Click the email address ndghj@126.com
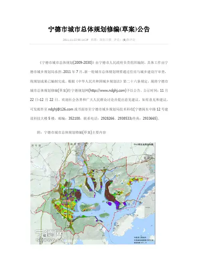Screen dimensions: 198x280 pos(61,109)
